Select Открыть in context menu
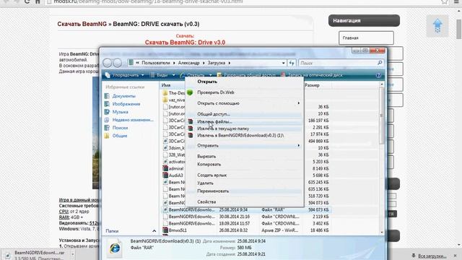The height and width of the screenshot is (260, 462). [207, 82]
